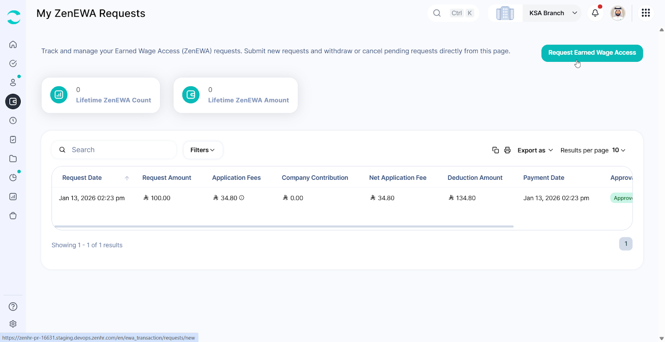Screen dimensions: 665x342
Task: Open the notifications bell
Action: point(595,13)
